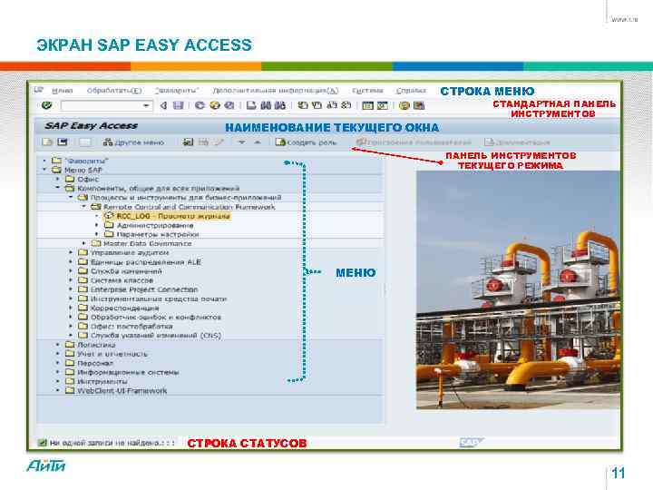Open the yellow Help icon
The image size is (653, 490).
coord(404,105)
